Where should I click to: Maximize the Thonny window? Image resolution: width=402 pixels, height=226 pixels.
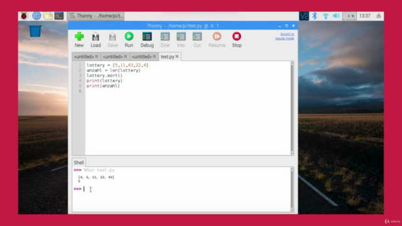(286, 26)
